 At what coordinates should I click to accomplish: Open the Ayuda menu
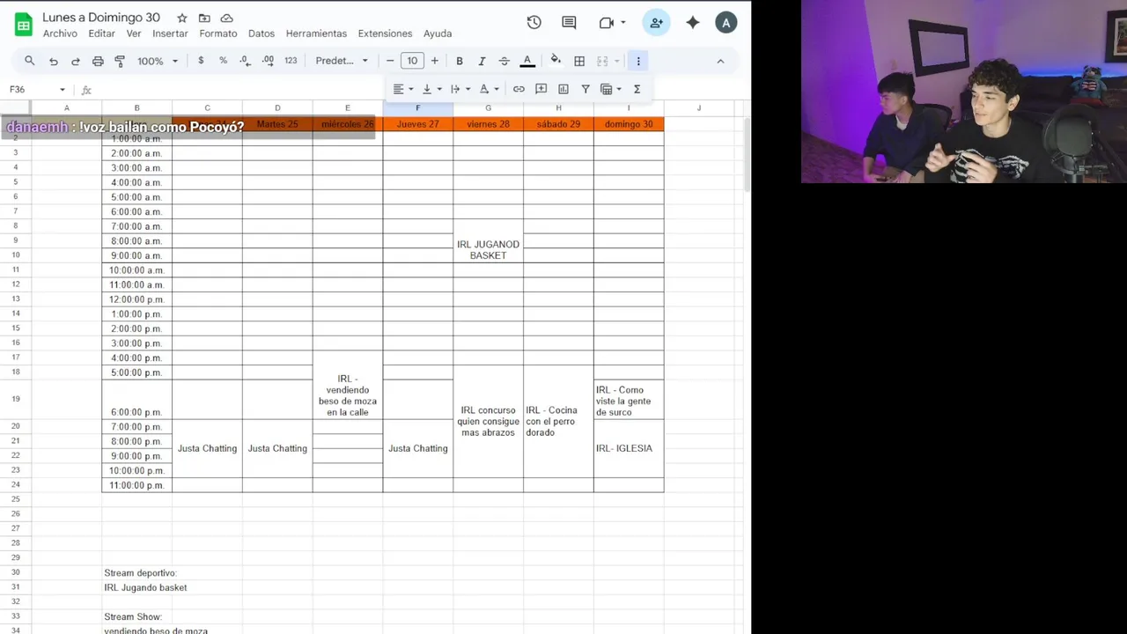438,33
